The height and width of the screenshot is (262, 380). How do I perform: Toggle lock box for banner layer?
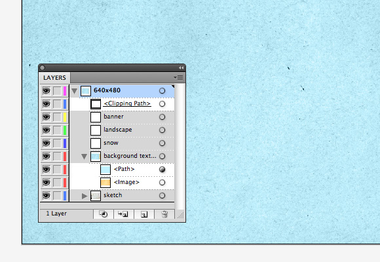57,117
